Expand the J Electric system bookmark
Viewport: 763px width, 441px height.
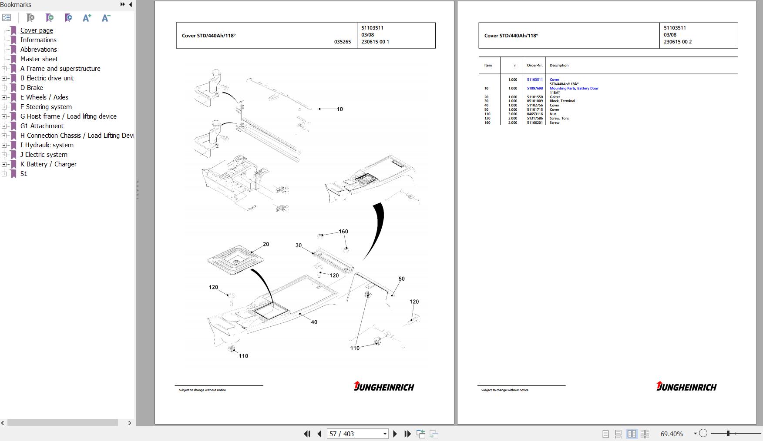4,155
